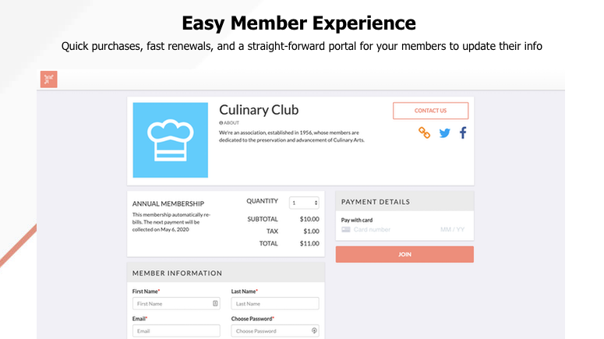Click the Join button

click(x=404, y=255)
